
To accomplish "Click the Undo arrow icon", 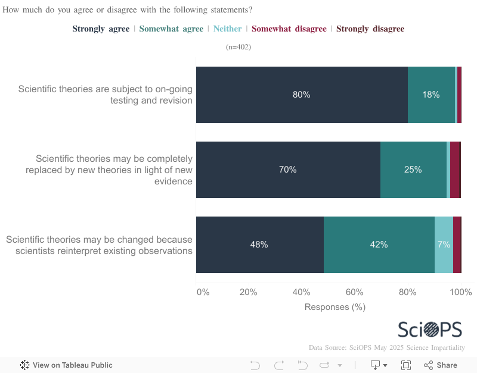I will coord(255,365).
